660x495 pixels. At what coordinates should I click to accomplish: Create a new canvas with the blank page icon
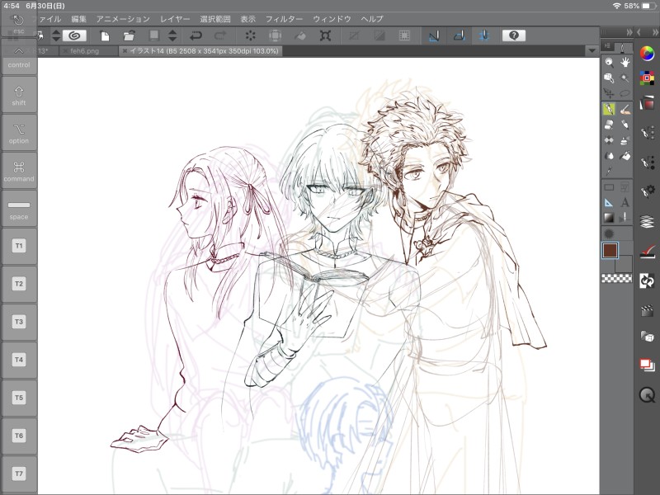click(x=105, y=35)
